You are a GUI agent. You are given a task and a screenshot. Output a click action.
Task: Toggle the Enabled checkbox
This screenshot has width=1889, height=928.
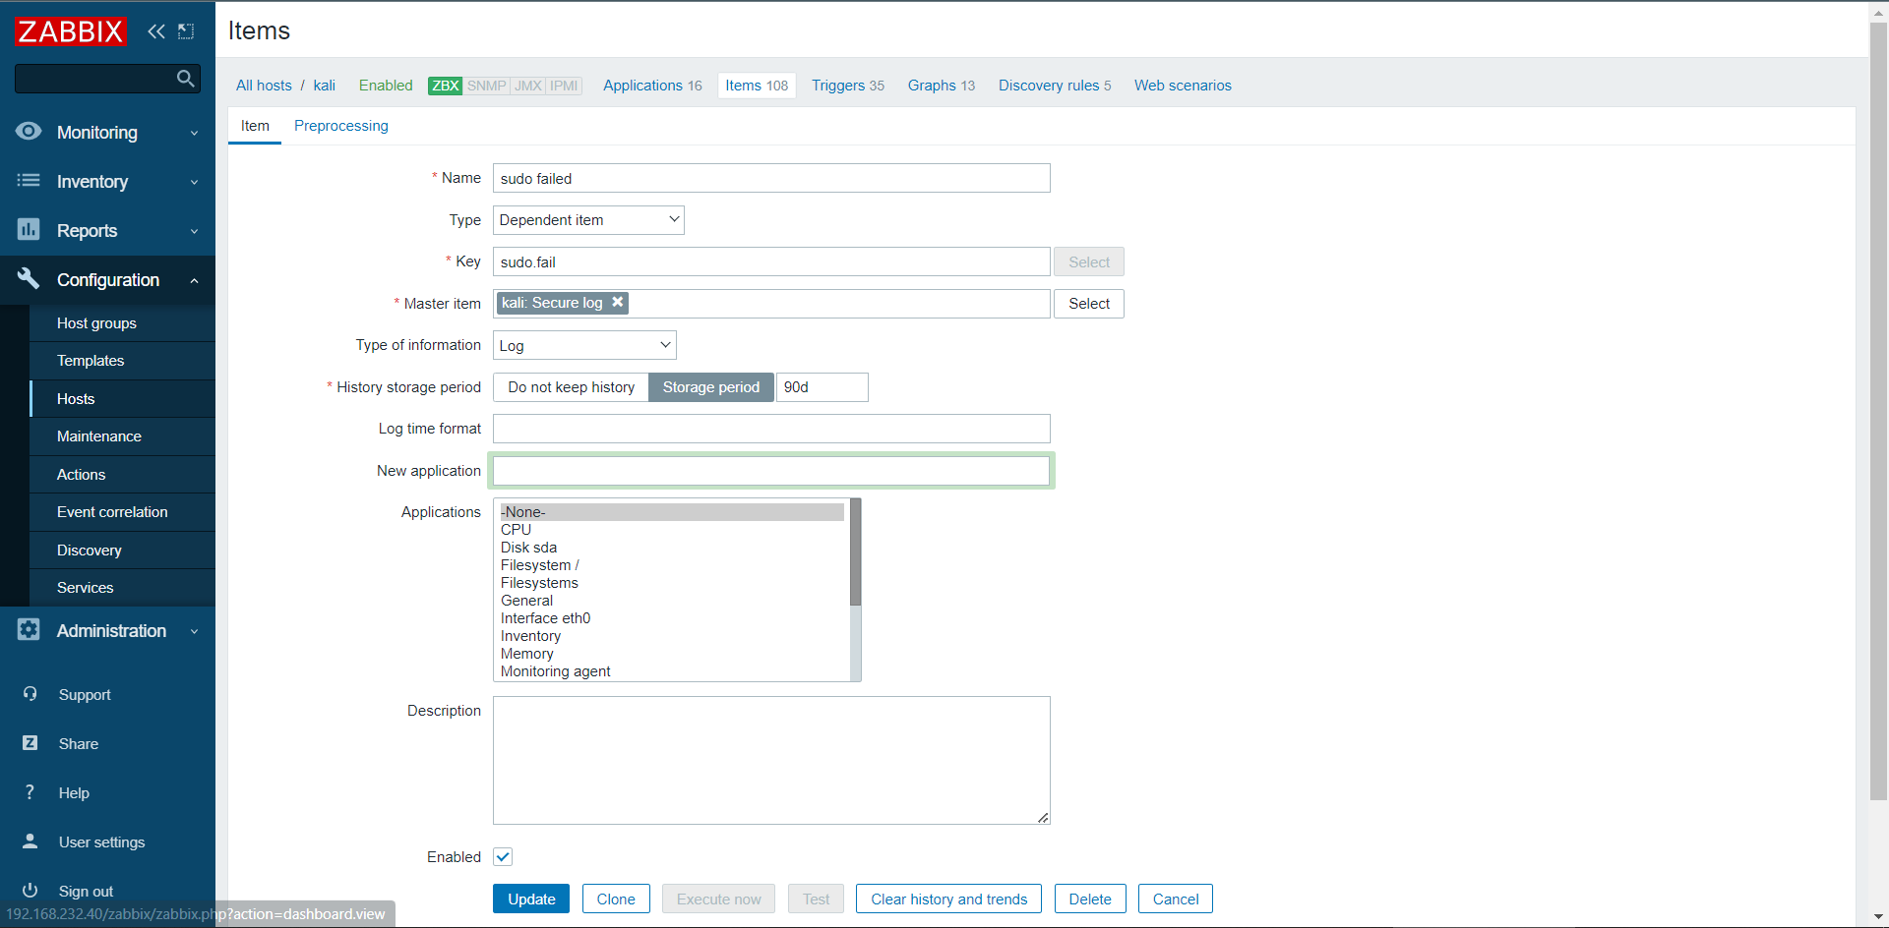tap(503, 857)
